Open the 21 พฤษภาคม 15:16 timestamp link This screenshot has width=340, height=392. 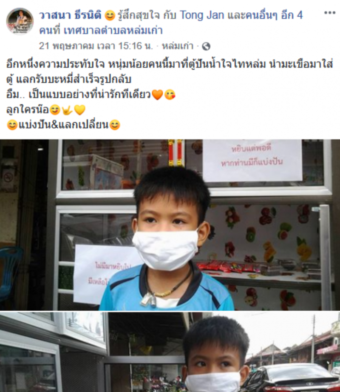(x=96, y=46)
